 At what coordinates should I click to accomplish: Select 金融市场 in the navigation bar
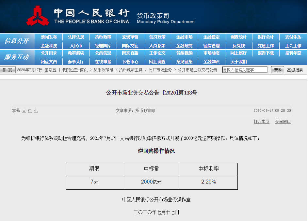pyautogui.click(x=184, y=37)
